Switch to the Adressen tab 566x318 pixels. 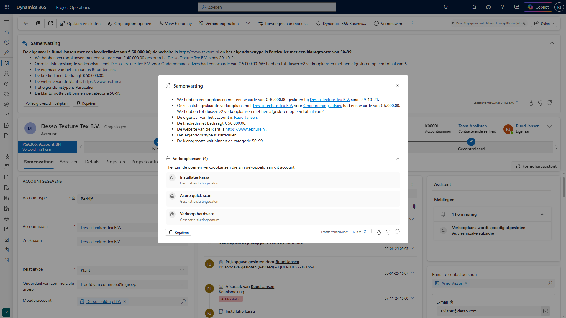tap(69, 162)
